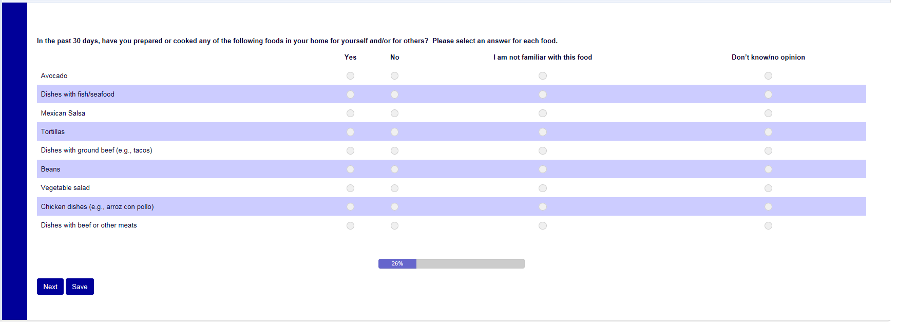Select Don't know for Beans
897x323 pixels.
[x=768, y=169]
